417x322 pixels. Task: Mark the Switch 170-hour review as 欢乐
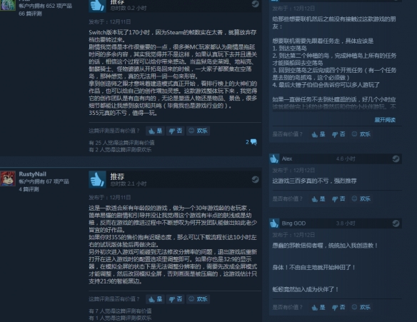(198, 131)
